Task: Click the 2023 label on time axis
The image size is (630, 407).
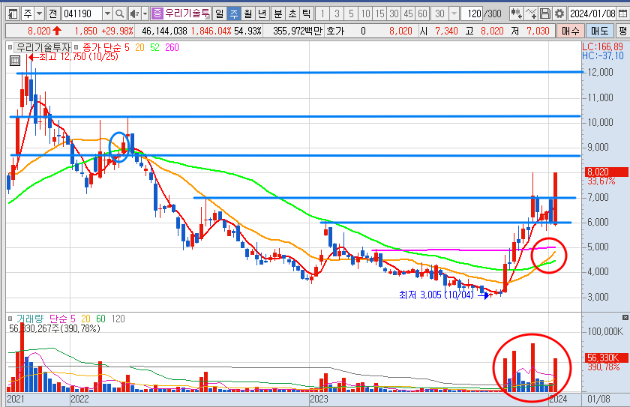Action: click(319, 399)
